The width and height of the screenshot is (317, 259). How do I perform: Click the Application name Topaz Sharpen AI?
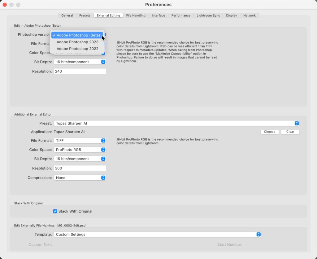[69, 132]
